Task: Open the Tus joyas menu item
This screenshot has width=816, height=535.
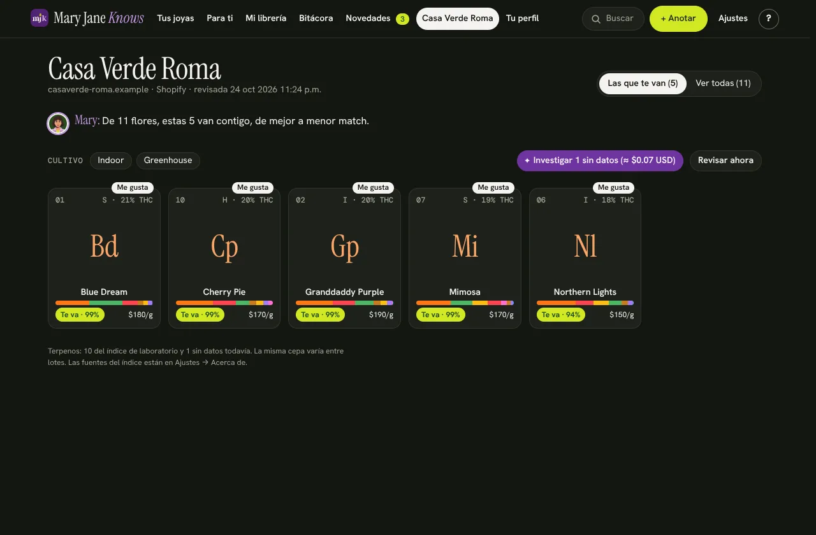Action: (x=175, y=18)
